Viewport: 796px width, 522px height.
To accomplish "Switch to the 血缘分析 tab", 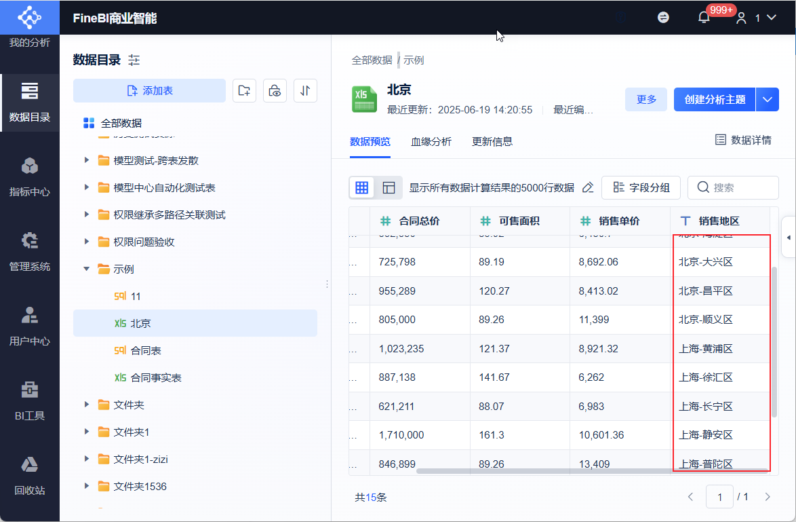I will pyautogui.click(x=431, y=142).
